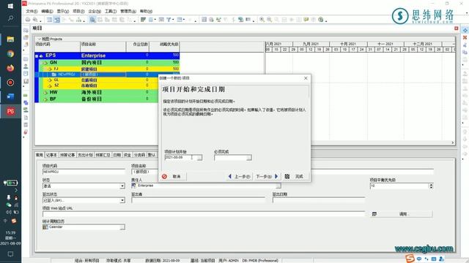Select the 预算汇总 details tab
Viewport: 469px width, 263px height.
103,155
